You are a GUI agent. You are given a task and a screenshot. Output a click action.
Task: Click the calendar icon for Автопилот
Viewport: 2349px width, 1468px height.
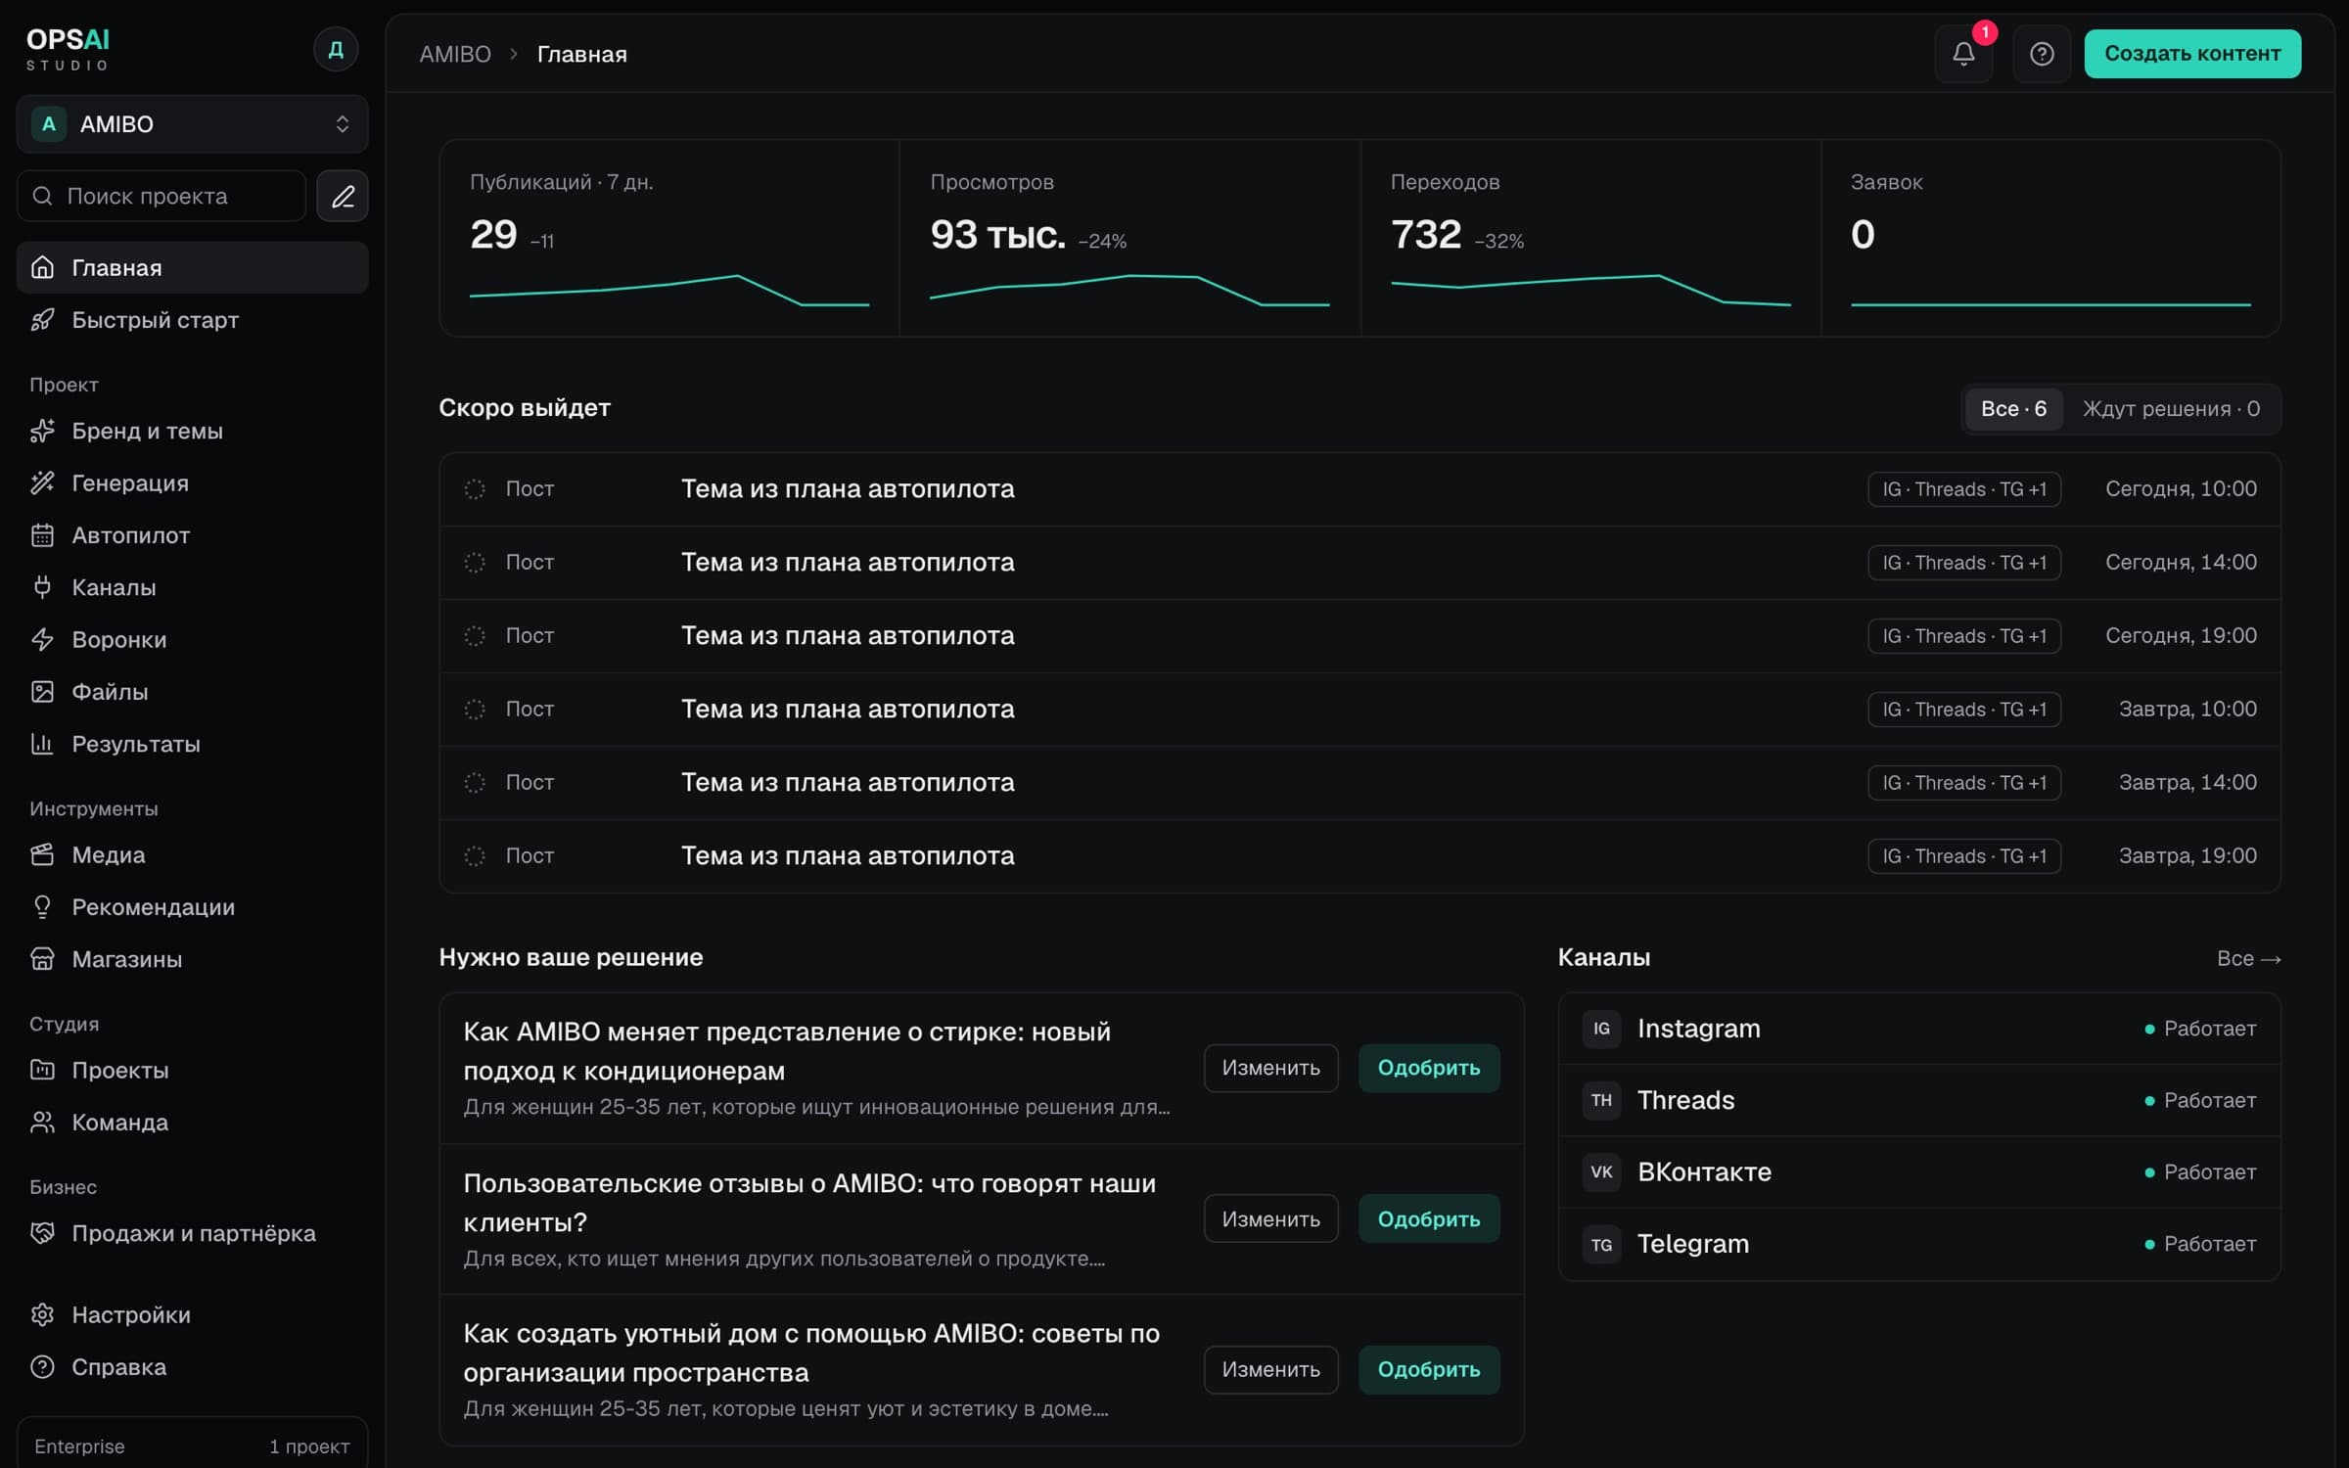(42, 535)
